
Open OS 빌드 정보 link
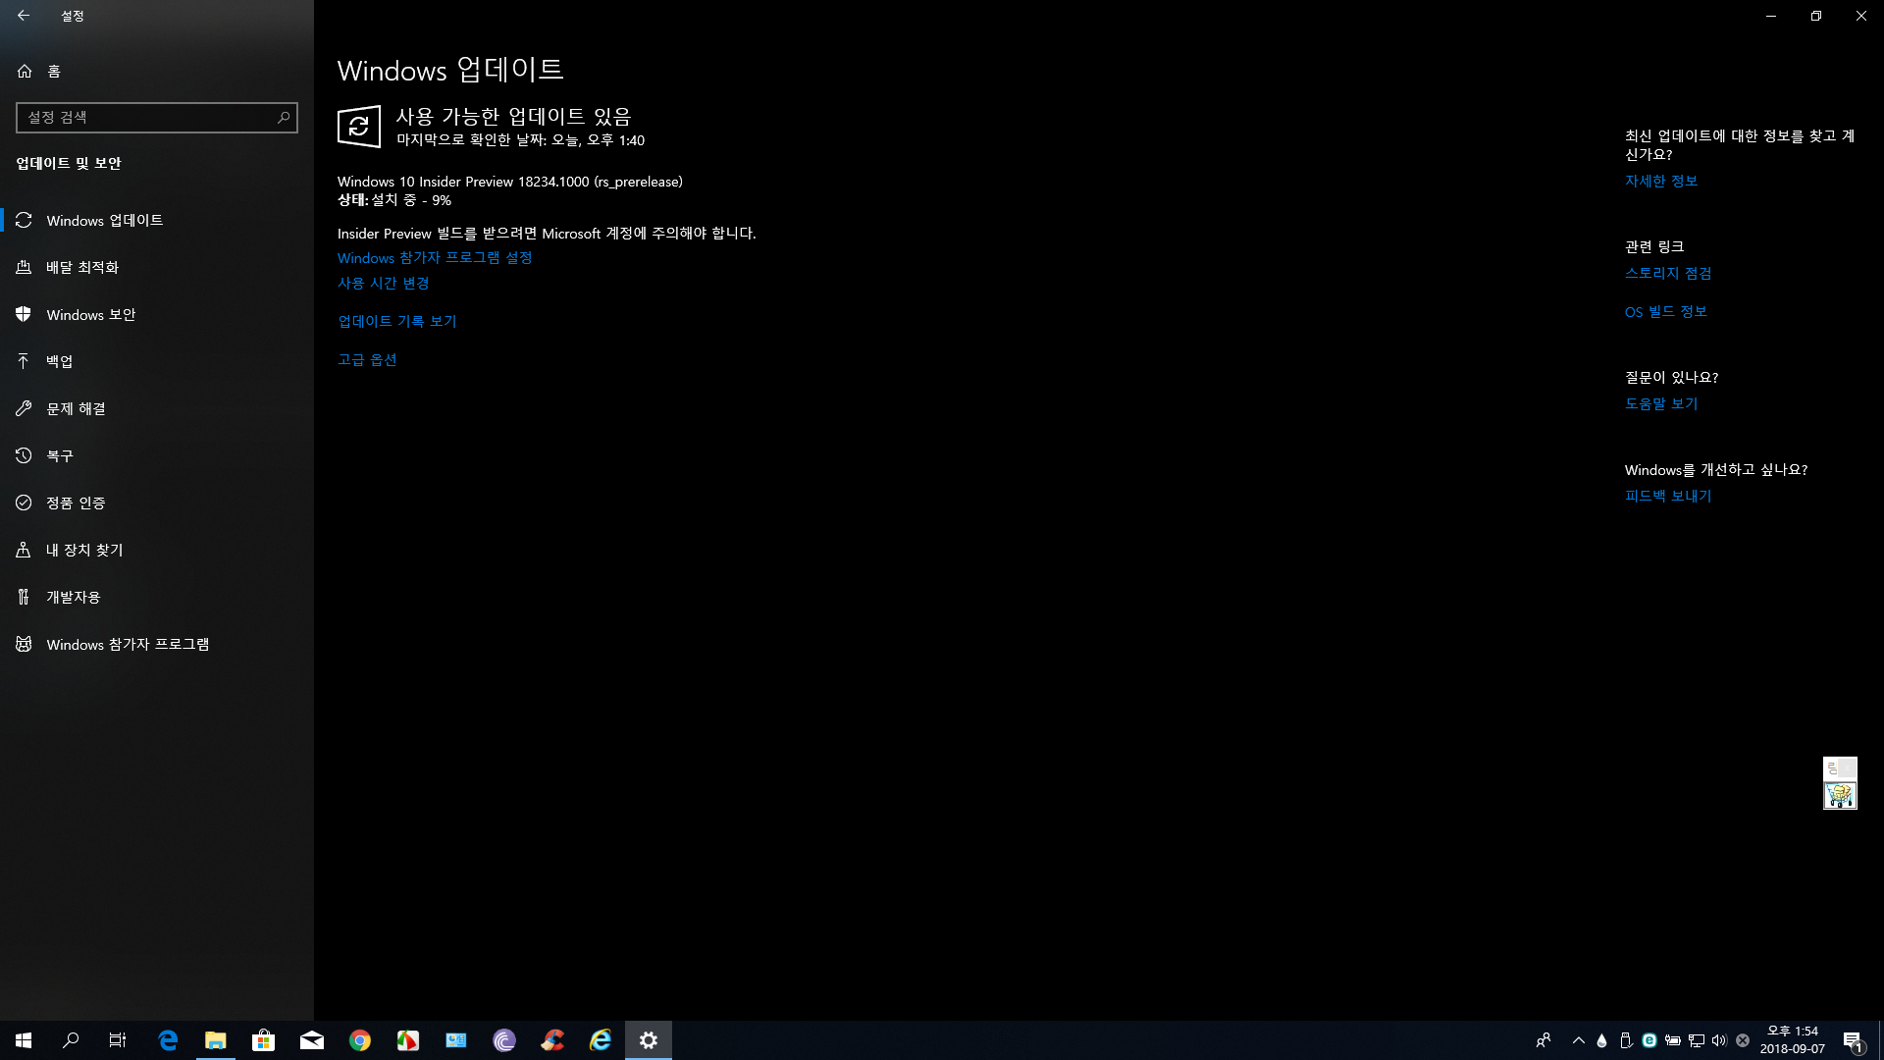(1666, 312)
